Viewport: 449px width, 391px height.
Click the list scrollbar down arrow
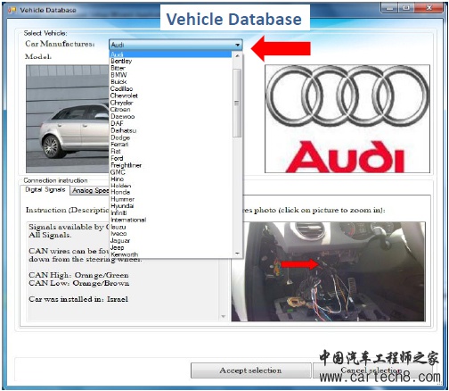[x=237, y=254]
